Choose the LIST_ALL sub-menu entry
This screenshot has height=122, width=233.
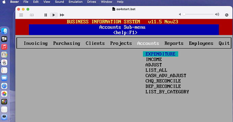coord(156,70)
